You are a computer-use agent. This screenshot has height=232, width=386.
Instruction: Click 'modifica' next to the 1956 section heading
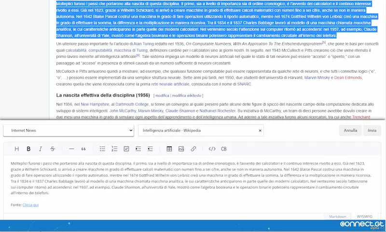(162, 96)
